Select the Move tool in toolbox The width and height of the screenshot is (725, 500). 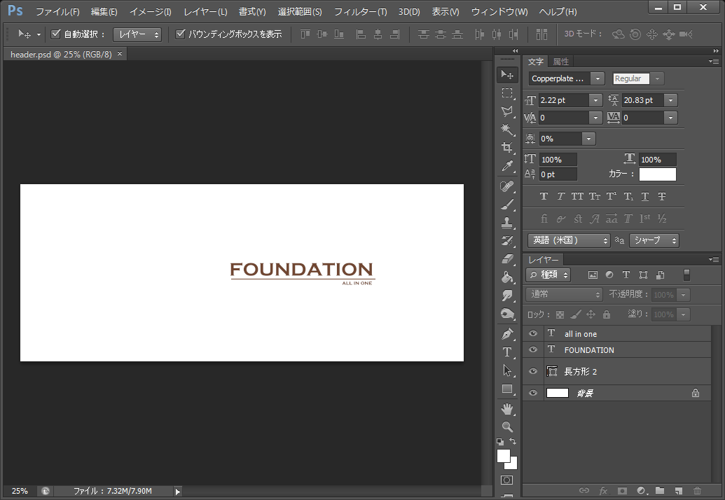click(x=507, y=75)
